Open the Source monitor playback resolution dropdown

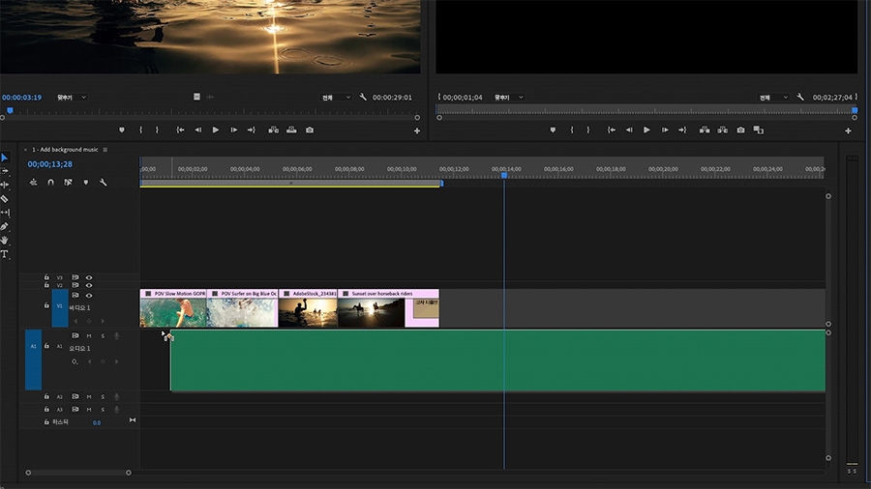(336, 98)
